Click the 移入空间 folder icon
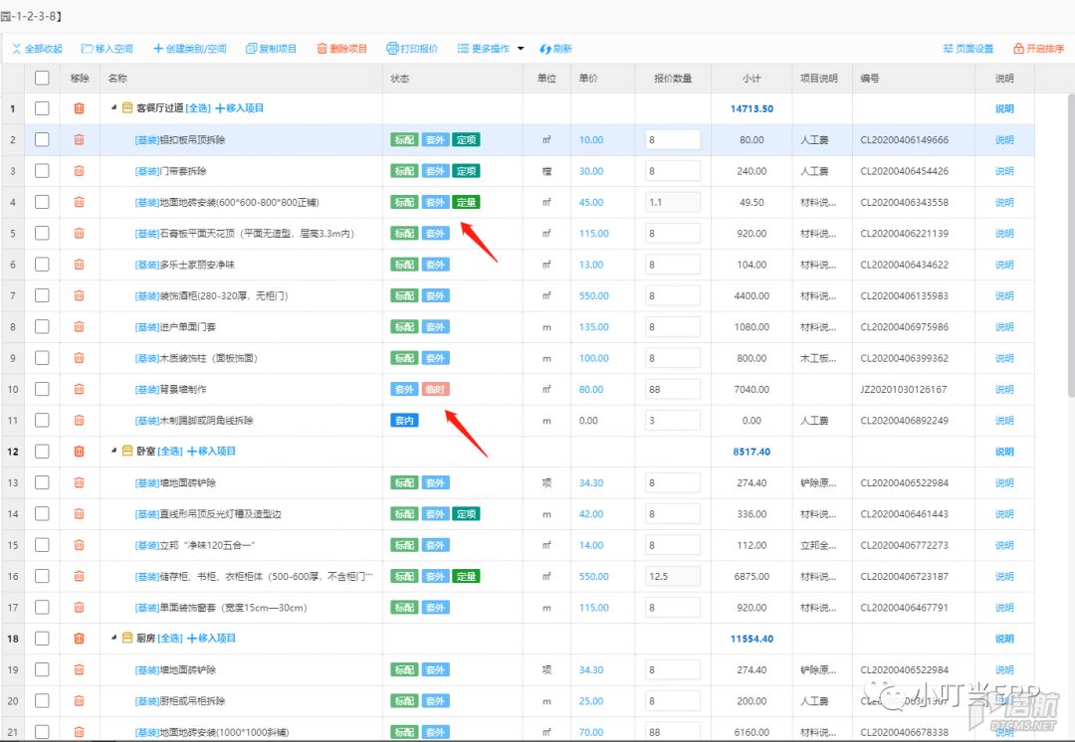 tap(87, 49)
